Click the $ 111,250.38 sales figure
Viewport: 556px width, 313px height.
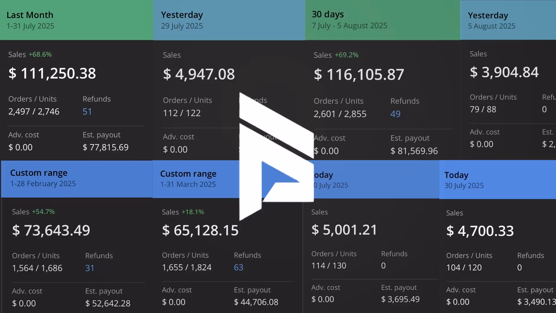tap(52, 73)
